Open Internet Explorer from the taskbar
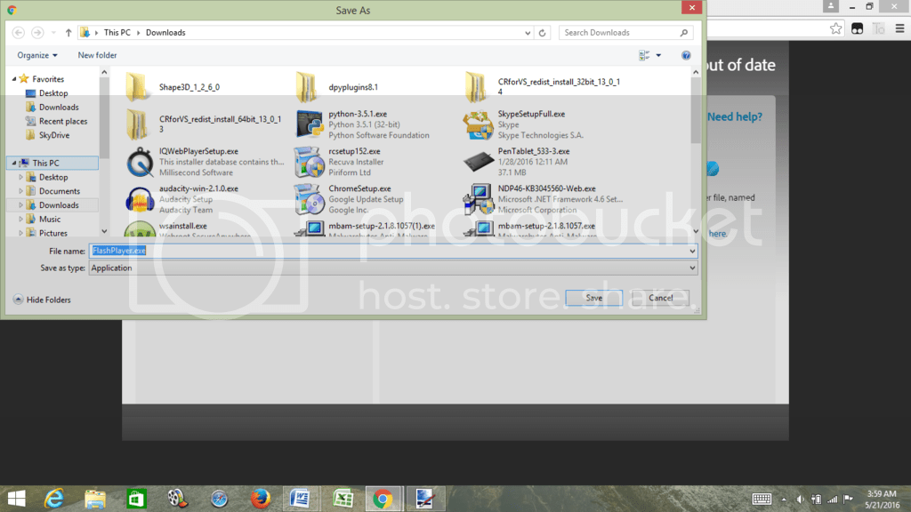 click(x=55, y=499)
